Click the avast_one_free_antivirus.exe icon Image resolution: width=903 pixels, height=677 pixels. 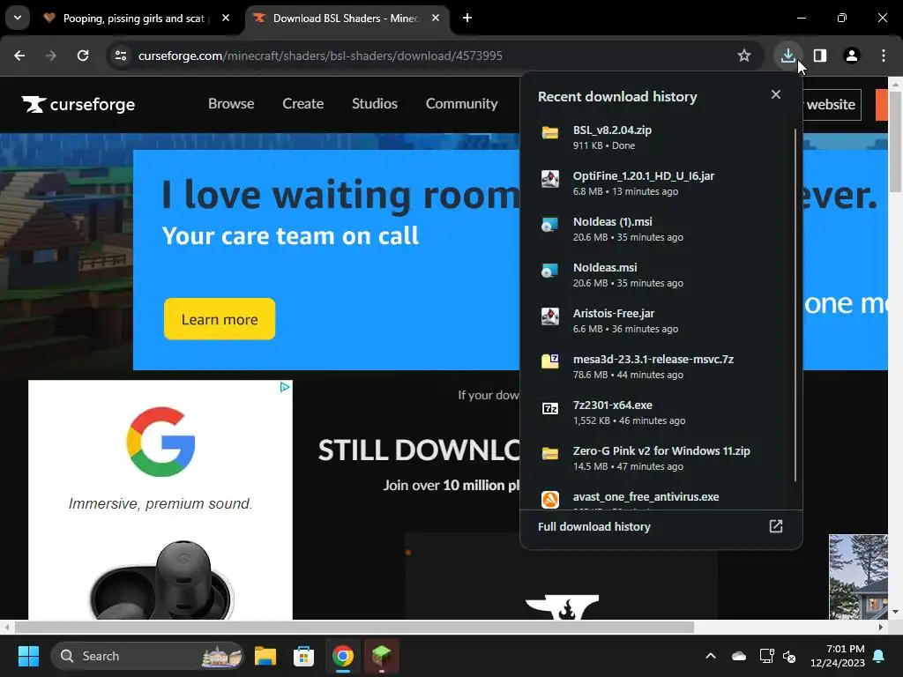pos(550,499)
